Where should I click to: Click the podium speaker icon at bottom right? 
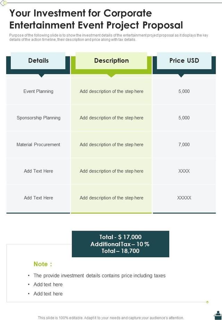coord(218,315)
